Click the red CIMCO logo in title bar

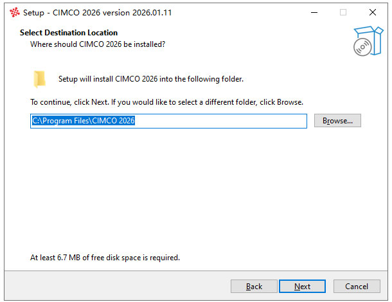tap(15, 12)
